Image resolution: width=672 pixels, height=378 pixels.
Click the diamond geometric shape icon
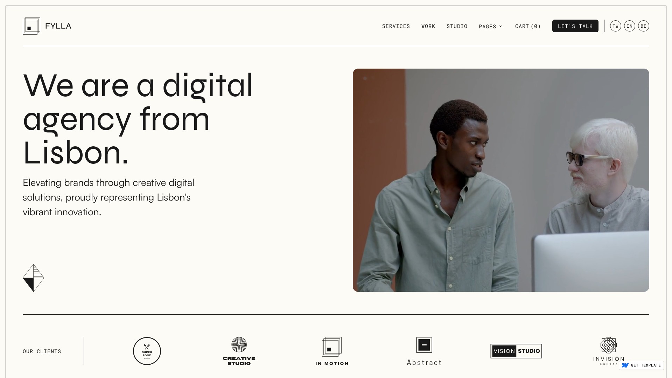33,278
